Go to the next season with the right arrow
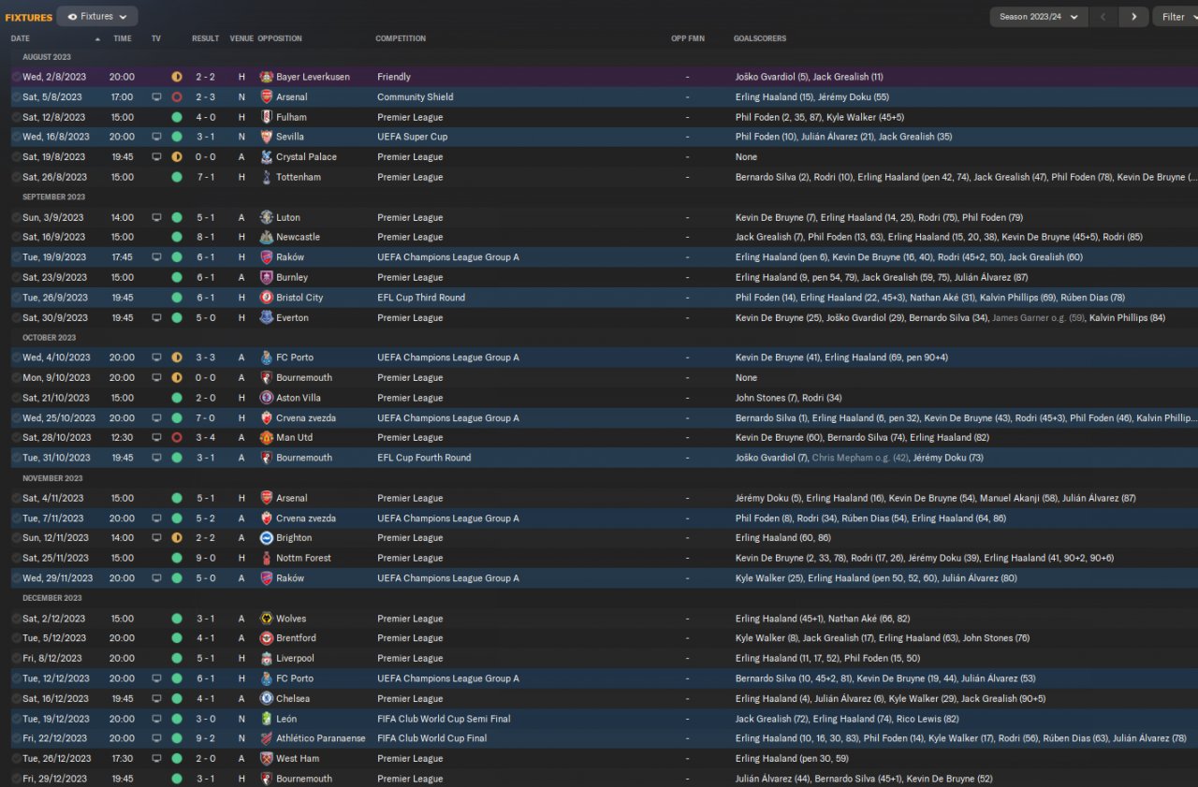This screenshot has width=1198, height=787. 1134,17
